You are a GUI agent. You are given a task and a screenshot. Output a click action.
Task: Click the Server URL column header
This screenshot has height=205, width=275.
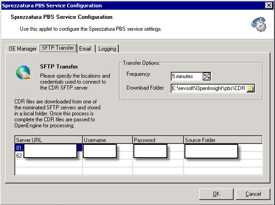48,140
